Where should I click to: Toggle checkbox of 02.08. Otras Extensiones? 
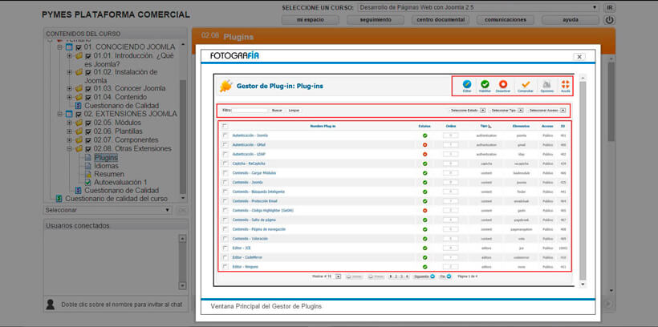[88, 149]
